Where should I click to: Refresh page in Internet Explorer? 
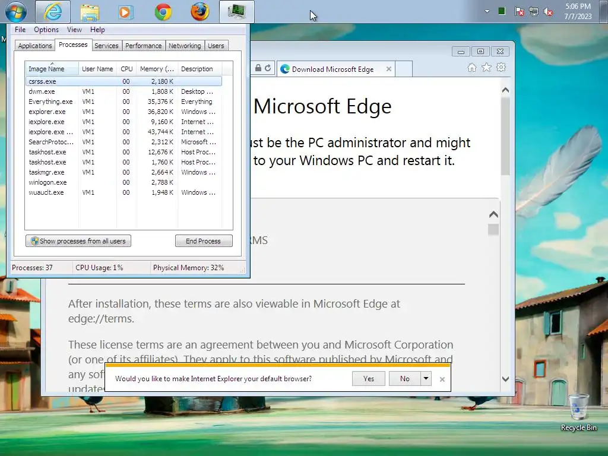[x=268, y=68]
